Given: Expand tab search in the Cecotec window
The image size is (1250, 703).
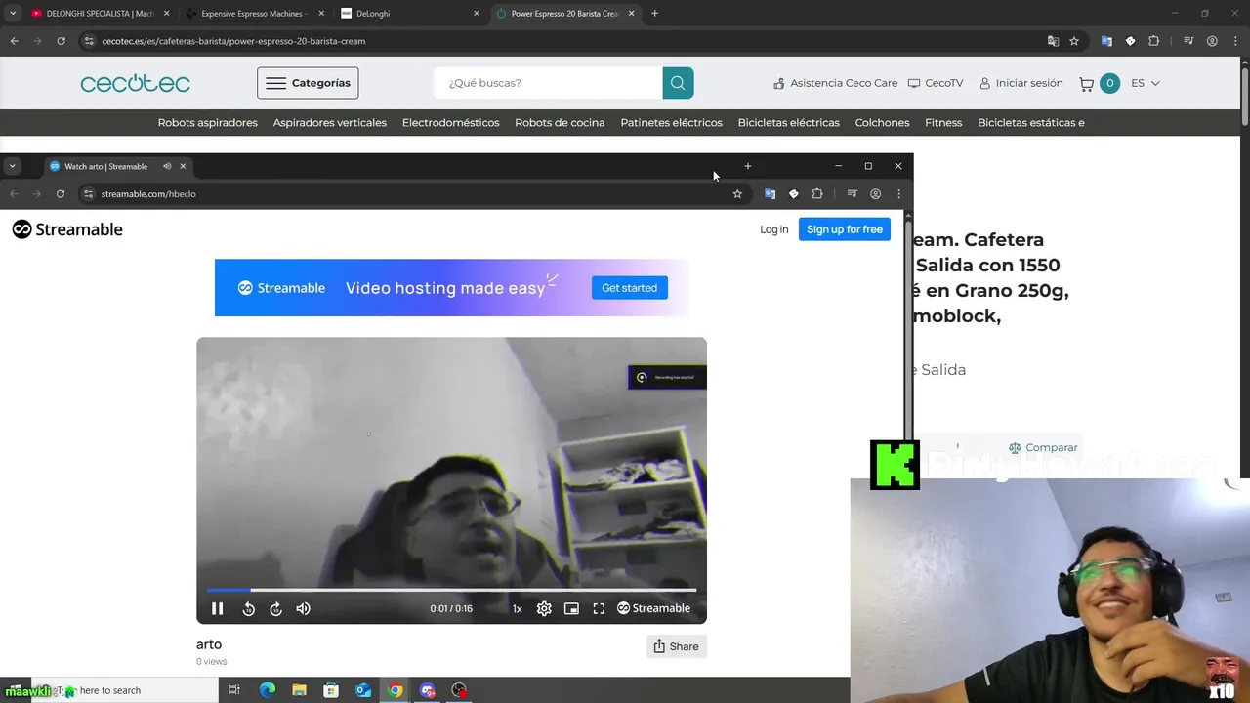Looking at the screenshot, I should pyautogui.click(x=12, y=14).
